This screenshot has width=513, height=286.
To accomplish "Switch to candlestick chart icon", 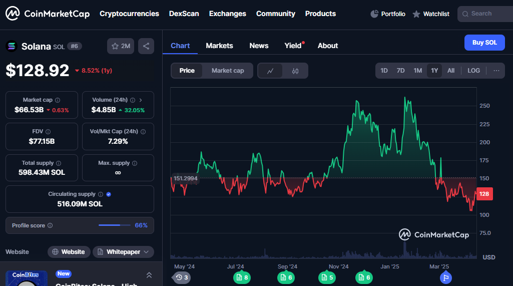I will pos(295,71).
